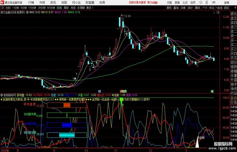Select the 日线 daily period tab

coord(59,8)
